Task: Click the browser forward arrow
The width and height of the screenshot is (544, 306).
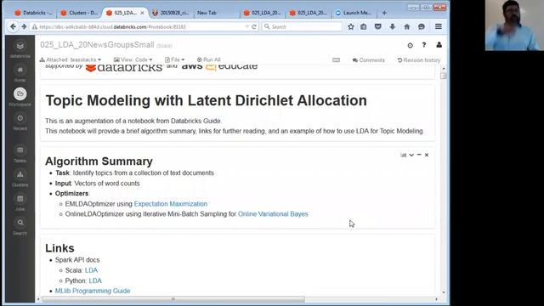Action: 24,26
